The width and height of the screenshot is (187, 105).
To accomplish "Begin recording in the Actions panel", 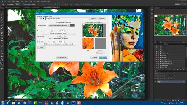I will click(x=172, y=69).
